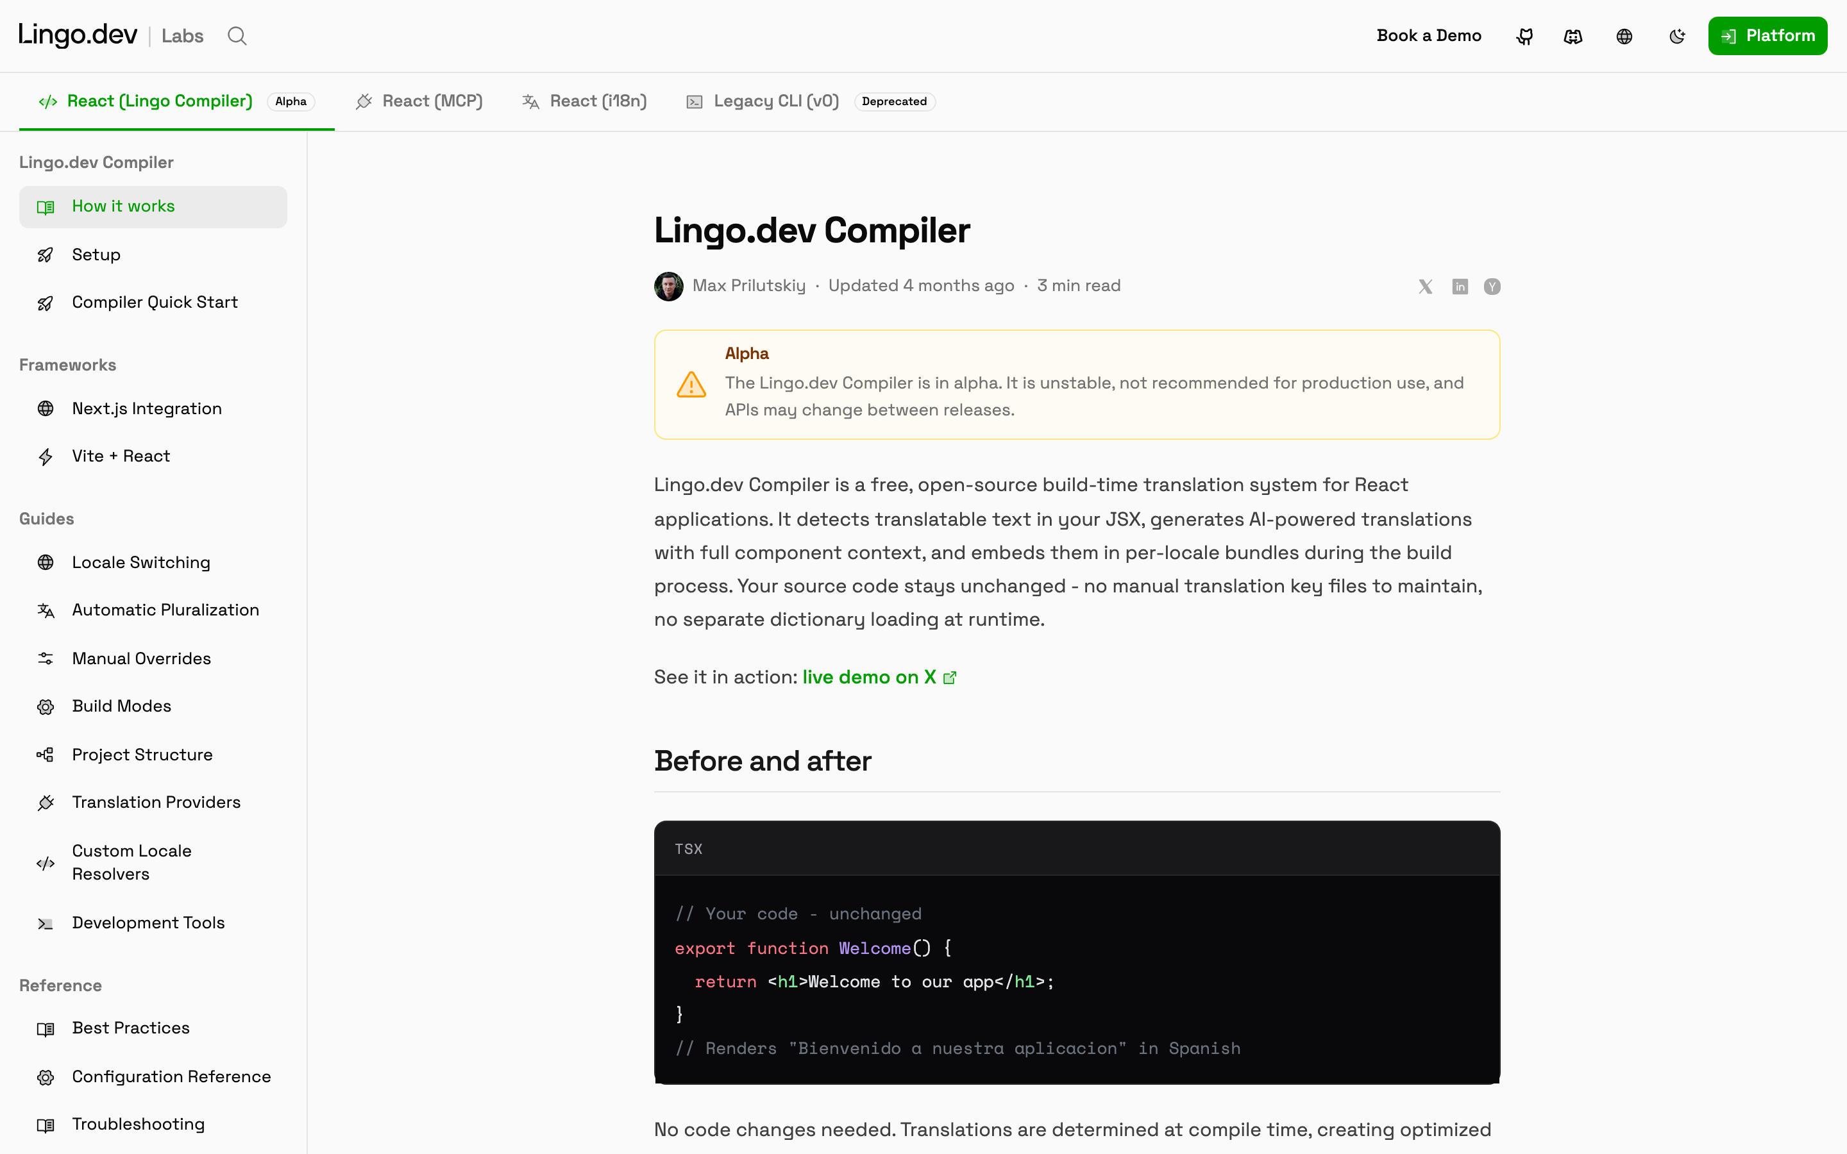Open Locale Switching guide
This screenshot has width=1847, height=1154.
(x=153, y=562)
